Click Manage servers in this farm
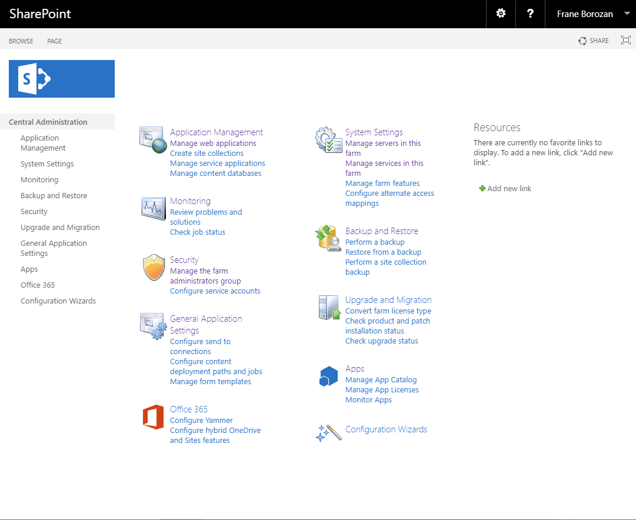Viewport: 636px width, 520px height. point(383,148)
